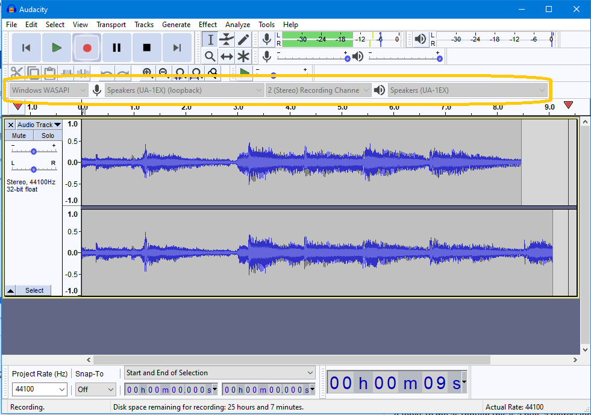The width and height of the screenshot is (591, 415).
Task: Open the View menu
Action: [x=80, y=25]
